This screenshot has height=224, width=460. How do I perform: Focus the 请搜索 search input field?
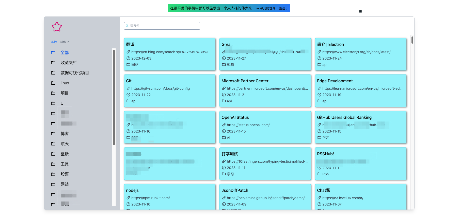tap(162, 26)
